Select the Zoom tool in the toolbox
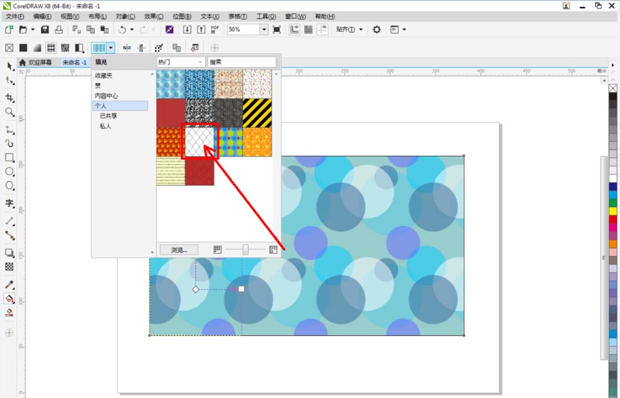This screenshot has width=620, height=398. pyautogui.click(x=9, y=112)
